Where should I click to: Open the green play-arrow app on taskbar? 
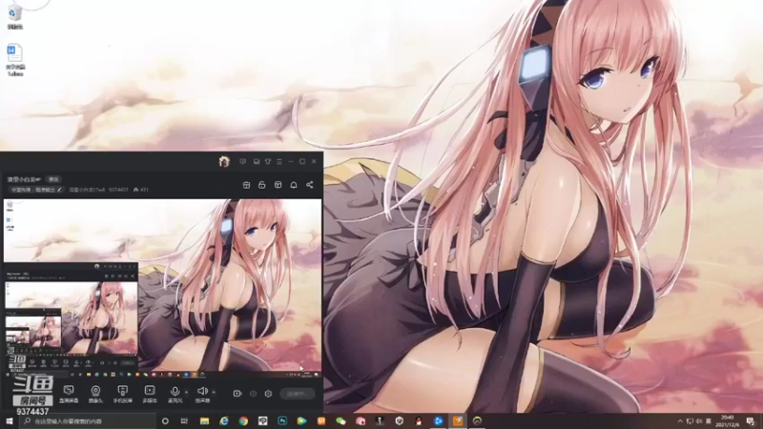point(301,420)
